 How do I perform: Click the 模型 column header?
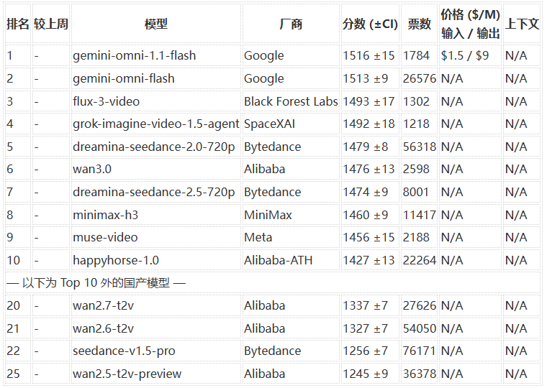click(156, 24)
